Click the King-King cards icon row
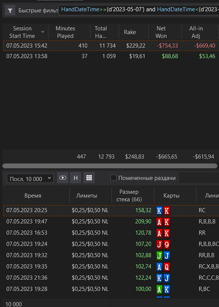Image resolution: width=219 pixels, height=307 pixels. pyautogui.click(x=163, y=211)
